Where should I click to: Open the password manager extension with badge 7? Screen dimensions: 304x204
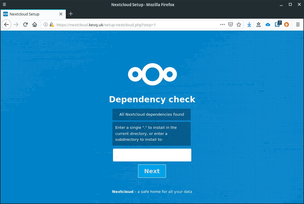coord(277,24)
